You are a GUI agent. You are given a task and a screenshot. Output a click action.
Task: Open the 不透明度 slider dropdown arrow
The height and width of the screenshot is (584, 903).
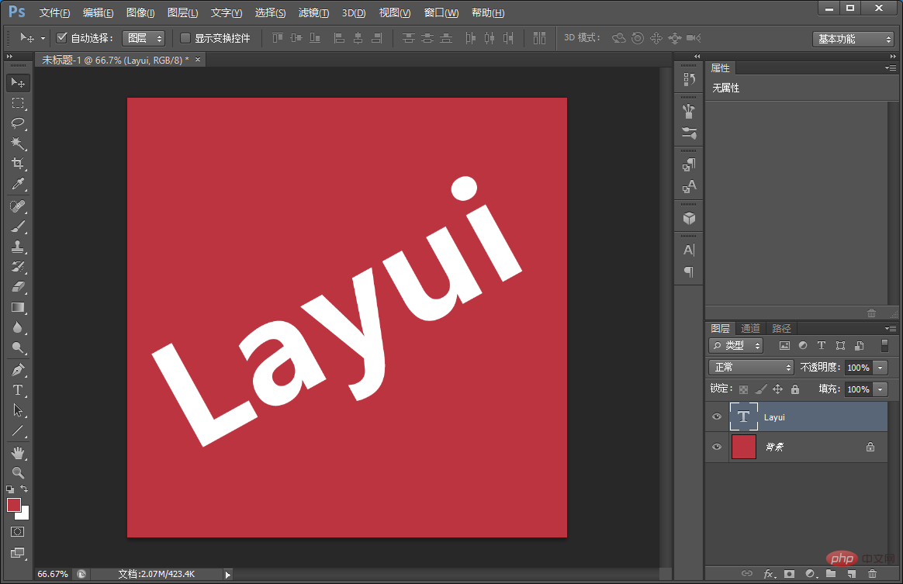(880, 368)
